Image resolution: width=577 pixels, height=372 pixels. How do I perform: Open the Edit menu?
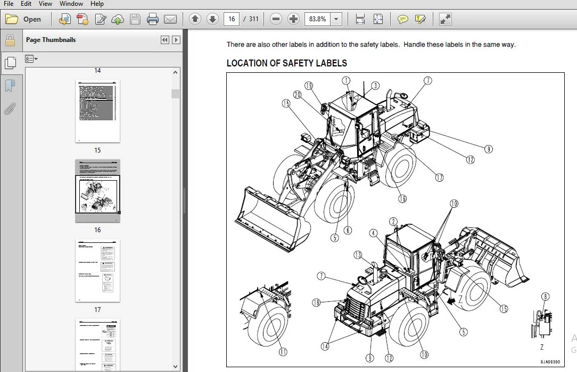pos(26,4)
